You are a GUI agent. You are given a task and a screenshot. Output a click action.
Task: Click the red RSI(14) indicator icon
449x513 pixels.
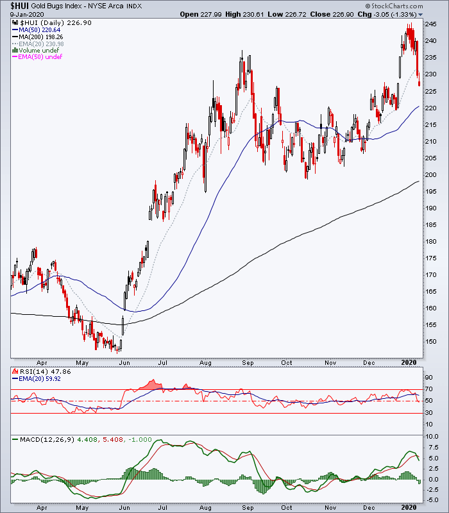[15, 371]
